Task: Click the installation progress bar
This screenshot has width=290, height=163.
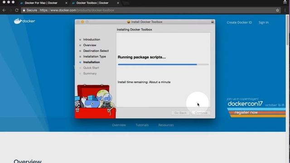Action: [163, 64]
